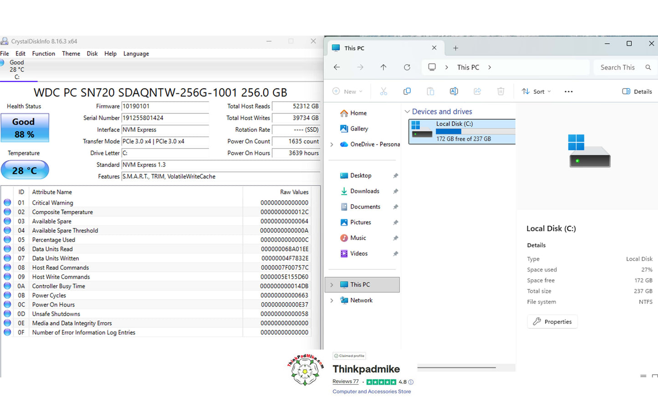The image size is (658, 413).
Task: Go up one level with Up arrow
Action: (383, 67)
